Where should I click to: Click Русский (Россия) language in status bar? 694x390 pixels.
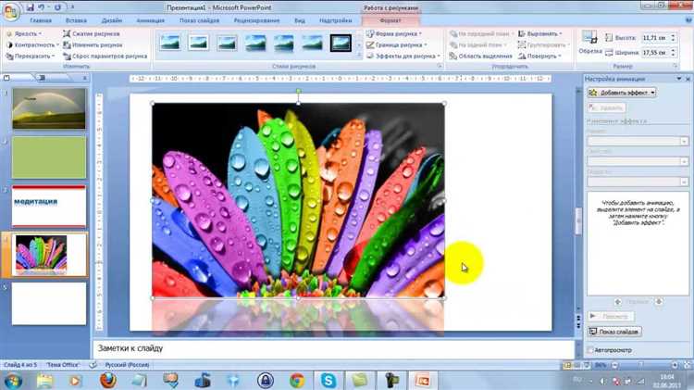127,365
